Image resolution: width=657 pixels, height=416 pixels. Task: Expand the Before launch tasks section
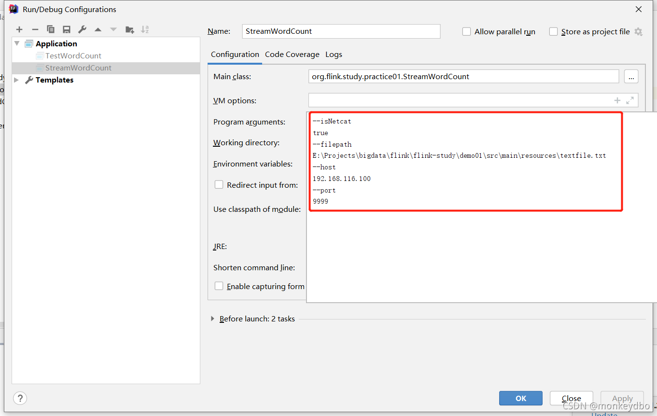click(212, 319)
